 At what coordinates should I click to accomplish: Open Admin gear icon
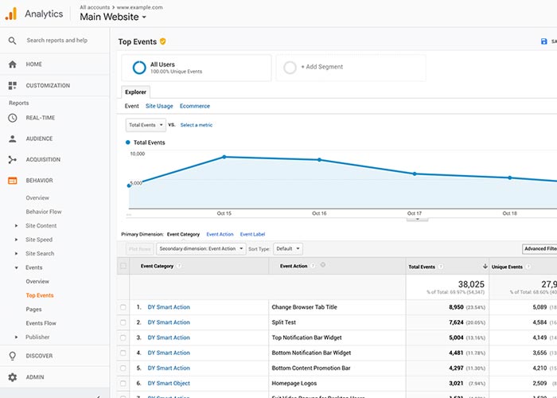[x=12, y=377]
